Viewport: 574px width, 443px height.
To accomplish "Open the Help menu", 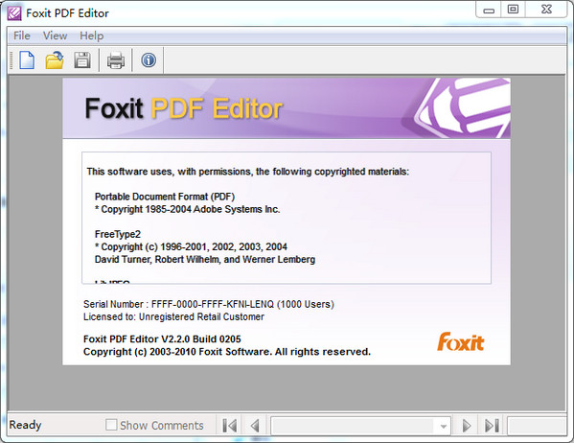I will [x=92, y=35].
